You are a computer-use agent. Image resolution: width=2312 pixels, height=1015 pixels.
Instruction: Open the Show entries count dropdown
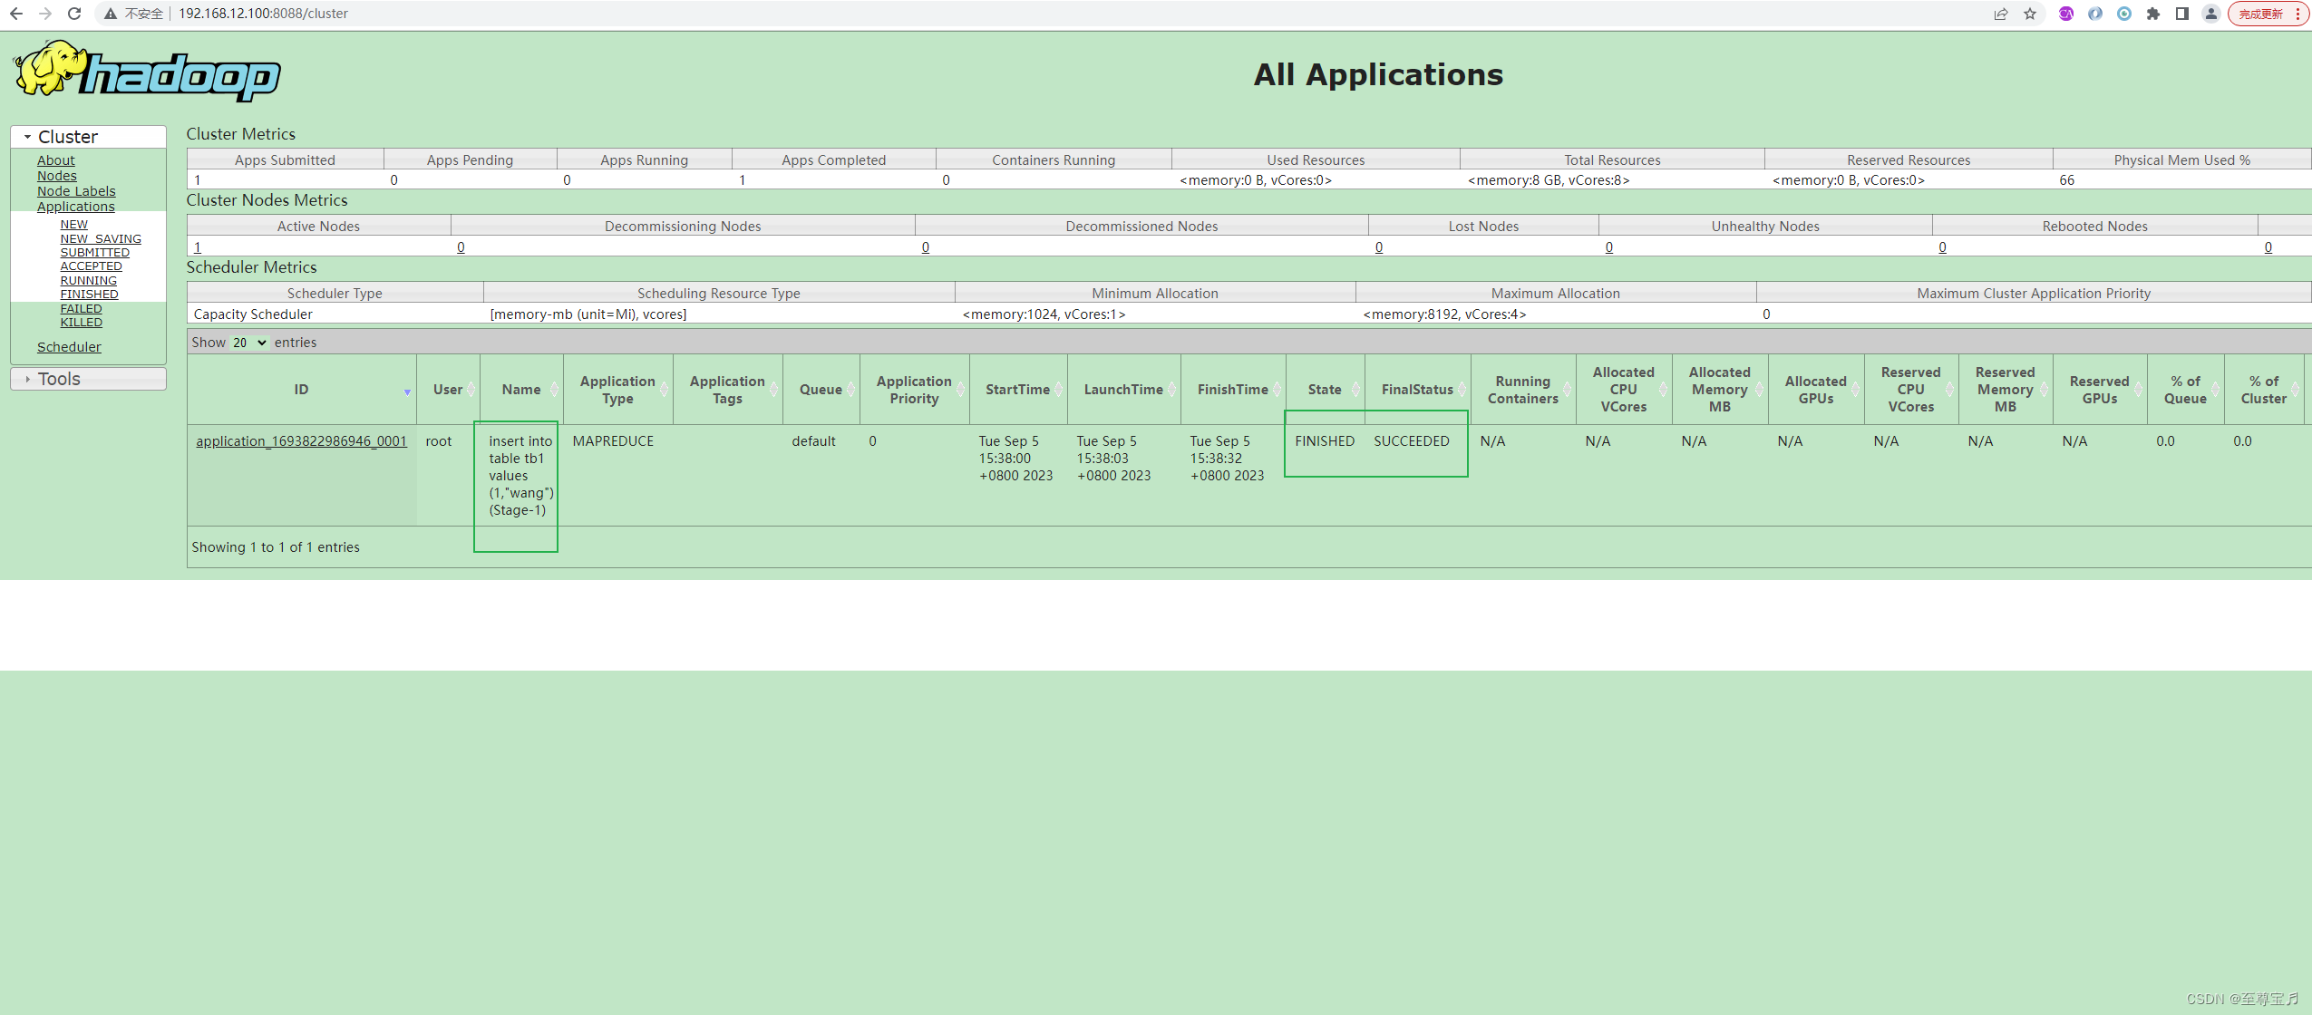(249, 343)
